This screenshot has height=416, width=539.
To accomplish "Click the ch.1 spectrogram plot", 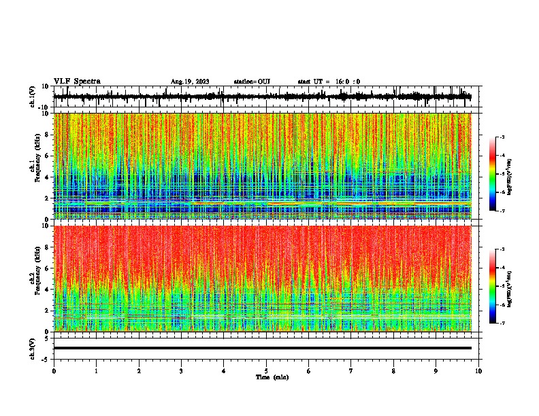I will tap(263, 166).
